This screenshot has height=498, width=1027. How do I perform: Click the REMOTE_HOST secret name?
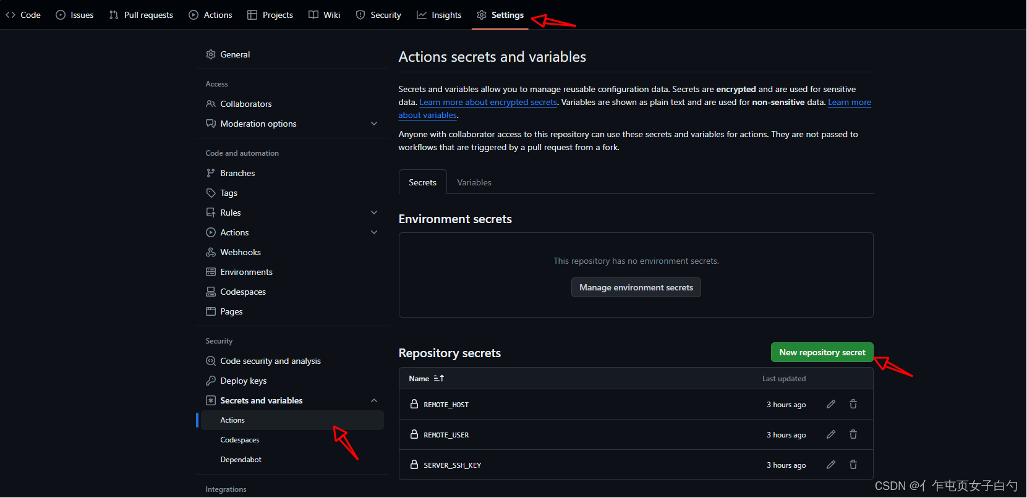(446, 405)
